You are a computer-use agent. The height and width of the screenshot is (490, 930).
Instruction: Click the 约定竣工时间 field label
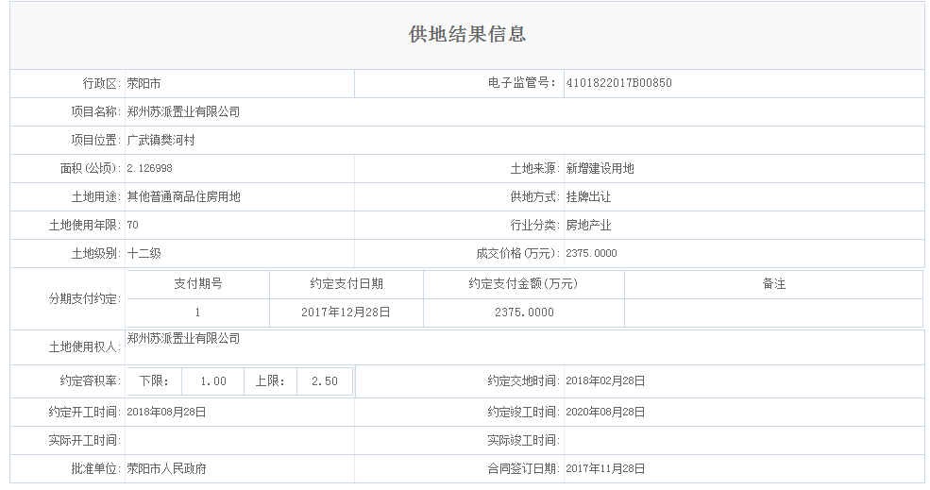pos(524,412)
